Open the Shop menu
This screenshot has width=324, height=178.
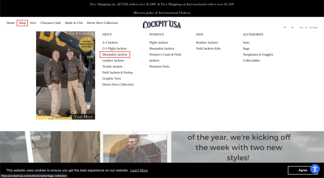click(x=22, y=23)
